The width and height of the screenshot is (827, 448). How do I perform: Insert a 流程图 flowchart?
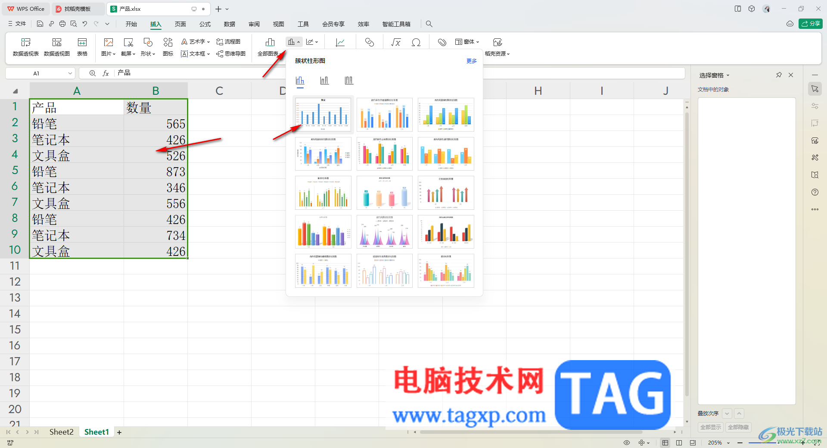pyautogui.click(x=228, y=42)
